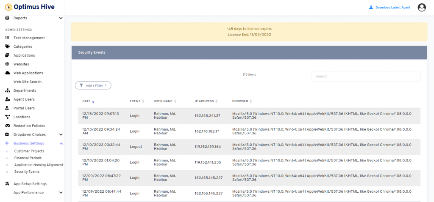Screen dimensions: 434x202
Task: Open the Locations sidebar link
Action: coord(22,117)
